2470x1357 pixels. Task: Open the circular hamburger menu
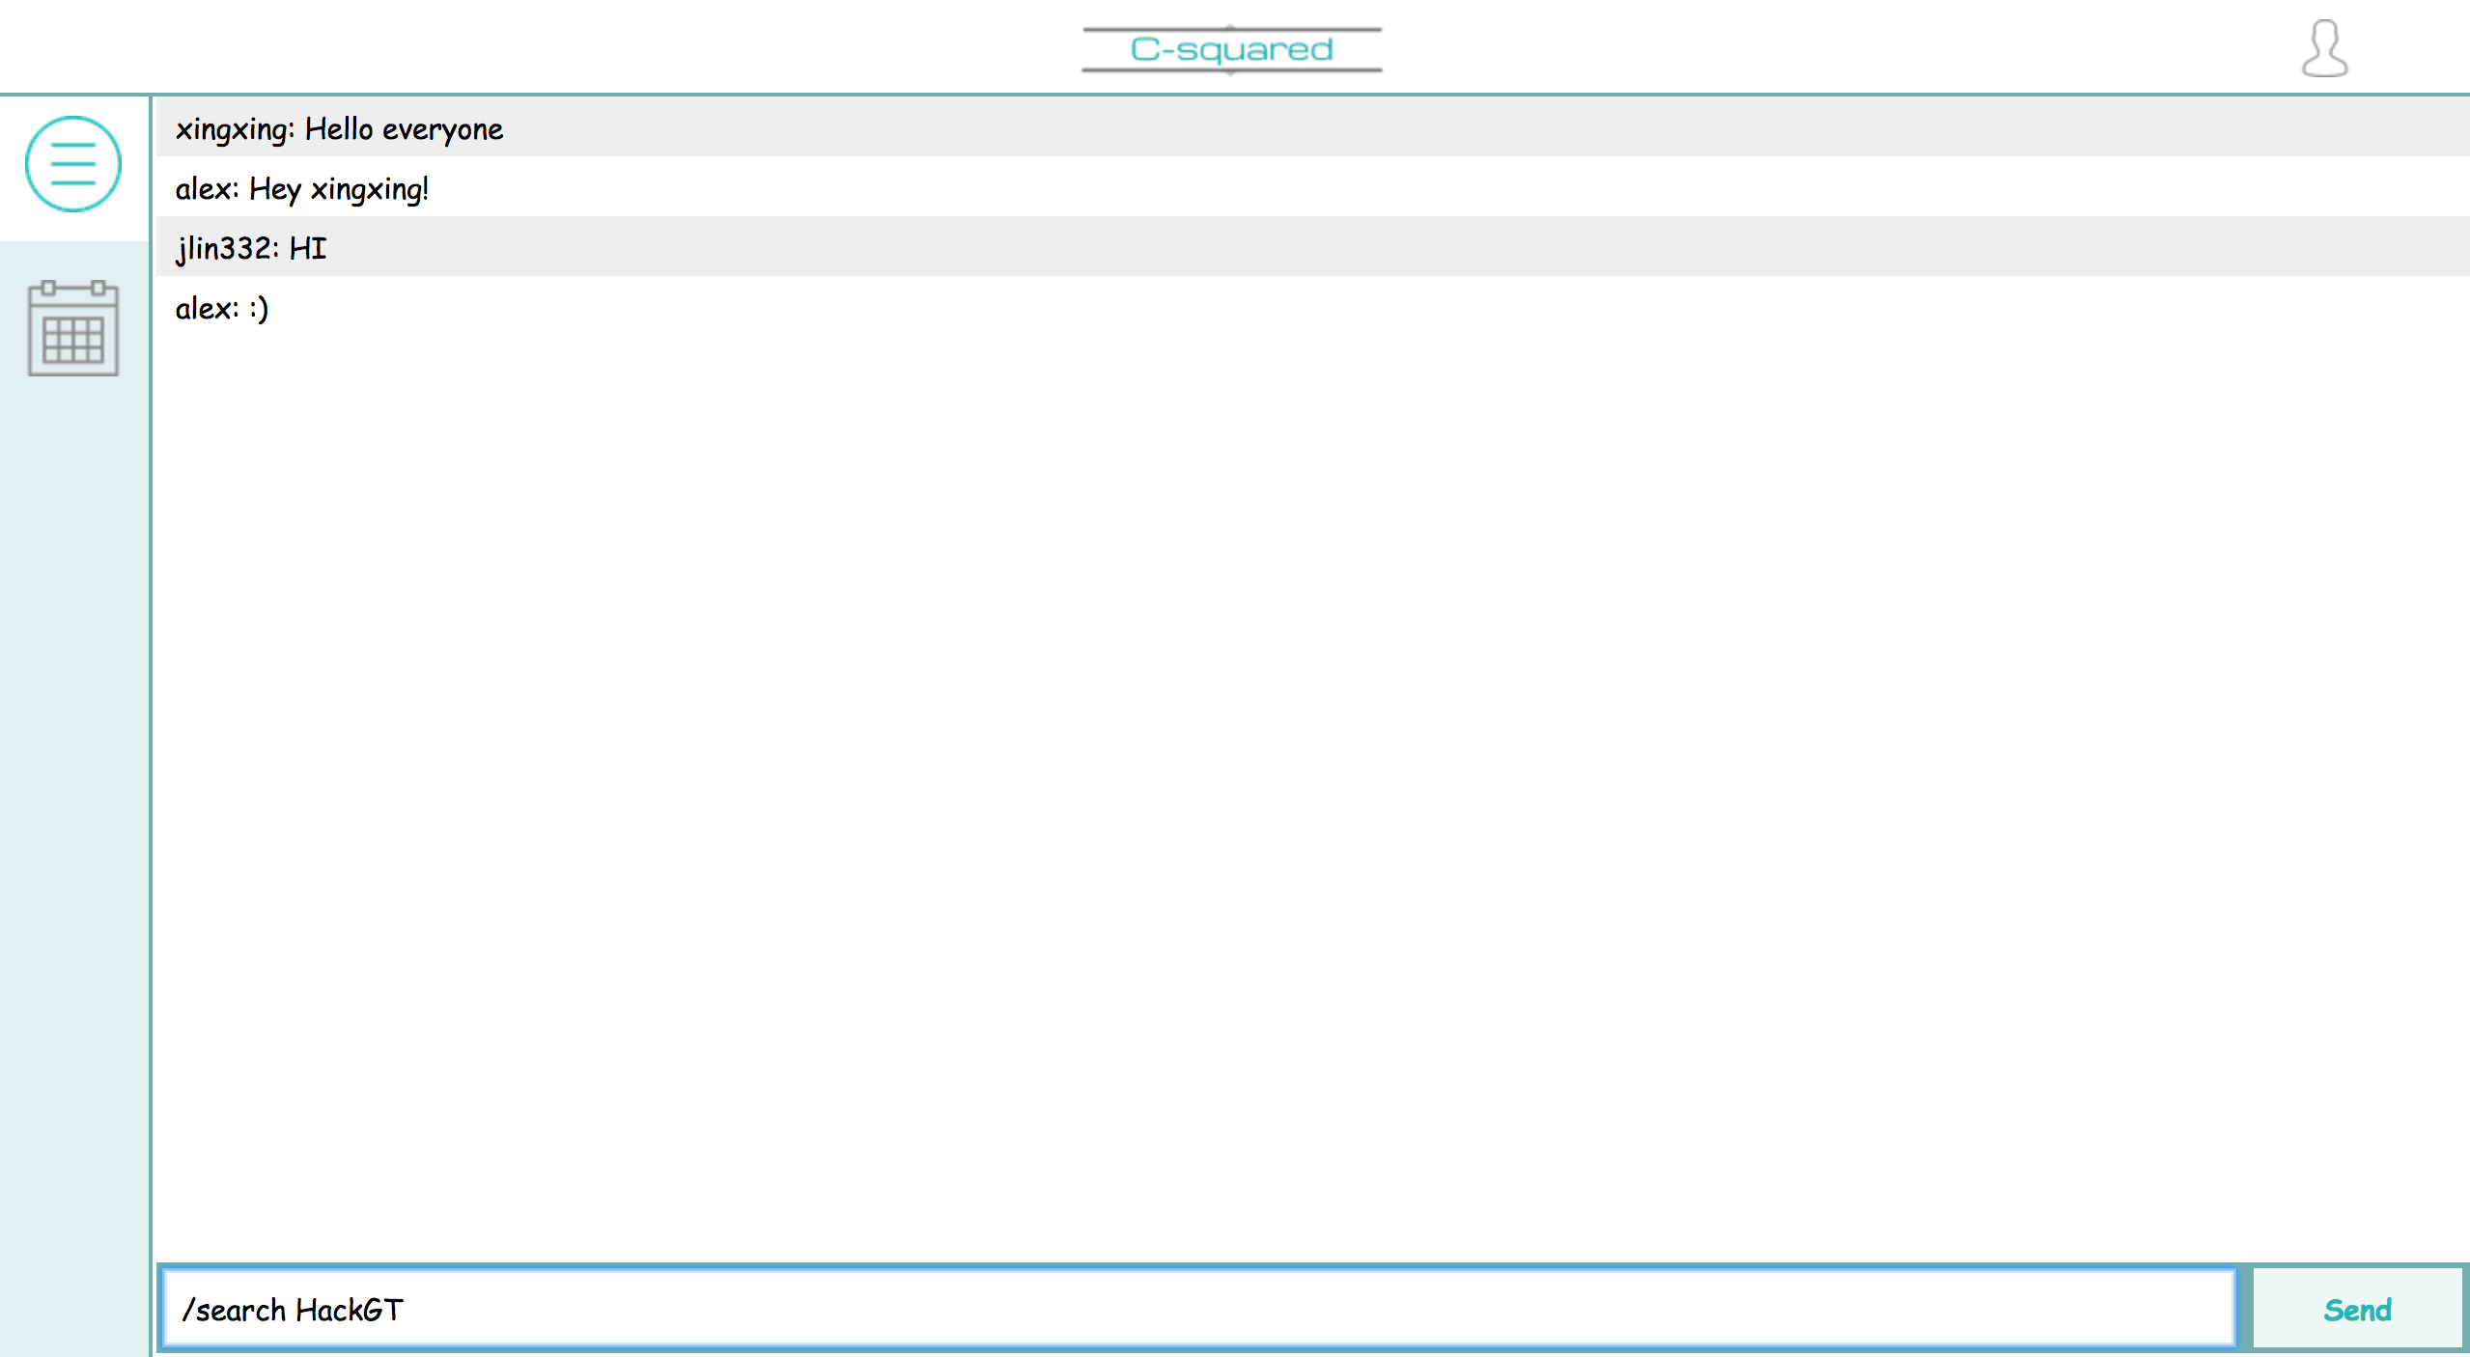pyautogui.click(x=73, y=164)
